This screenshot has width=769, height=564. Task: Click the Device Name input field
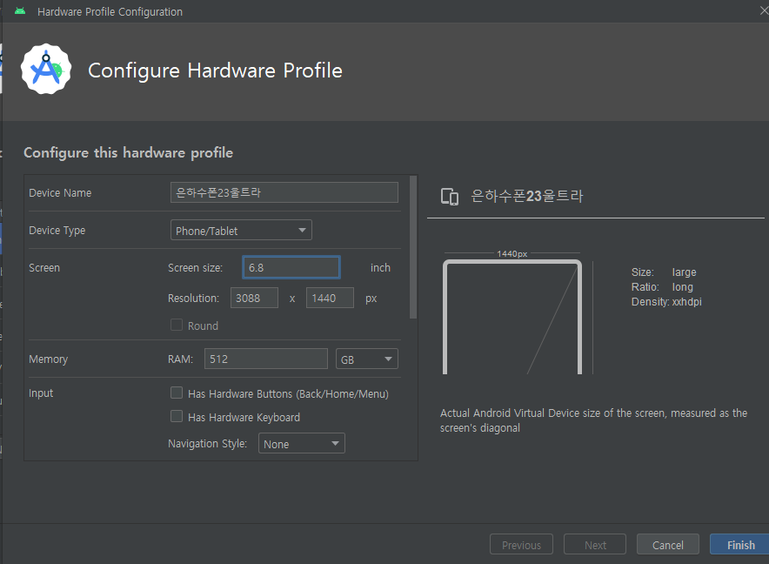click(x=284, y=192)
